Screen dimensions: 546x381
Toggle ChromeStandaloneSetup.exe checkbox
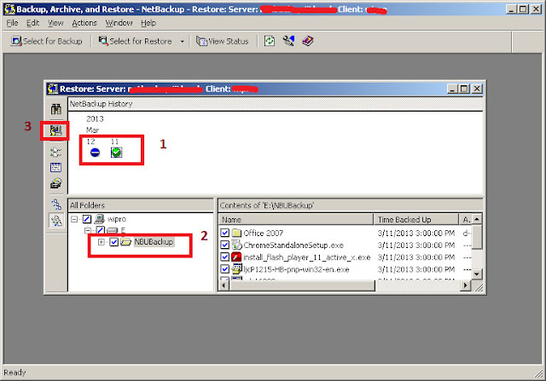(225, 245)
